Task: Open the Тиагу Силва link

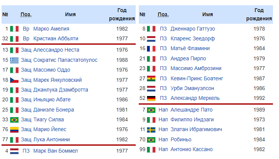Action: pyautogui.click(x=48, y=119)
